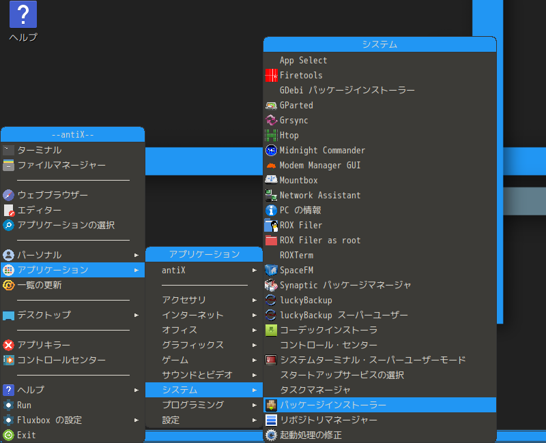
Task: Click the Synaptic package manager icon
Action: 271,285
